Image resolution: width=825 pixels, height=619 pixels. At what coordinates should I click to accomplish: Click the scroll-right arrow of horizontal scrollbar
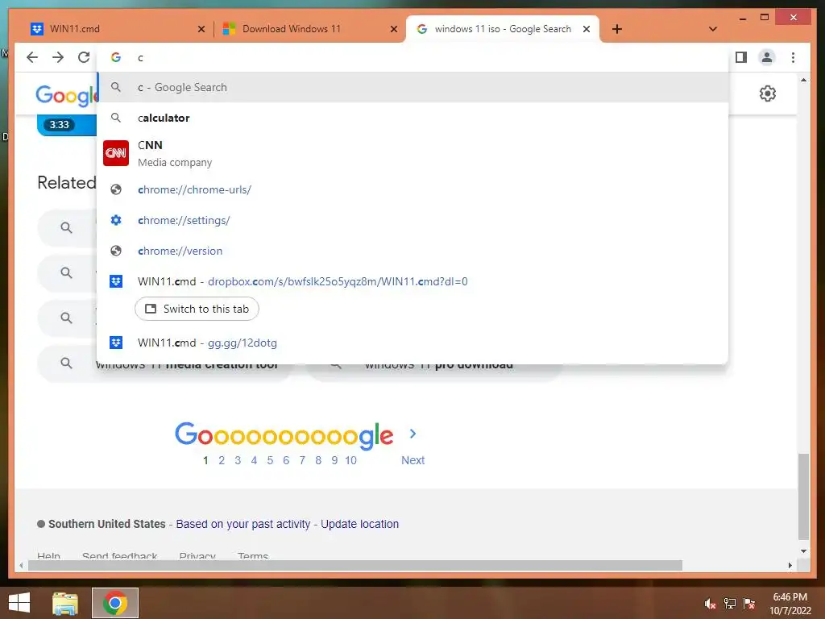pos(790,565)
